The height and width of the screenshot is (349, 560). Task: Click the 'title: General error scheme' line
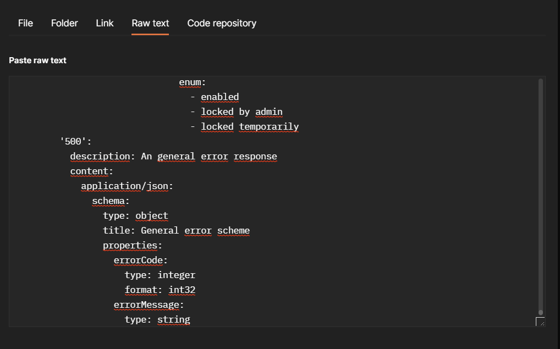click(x=176, y=231)
